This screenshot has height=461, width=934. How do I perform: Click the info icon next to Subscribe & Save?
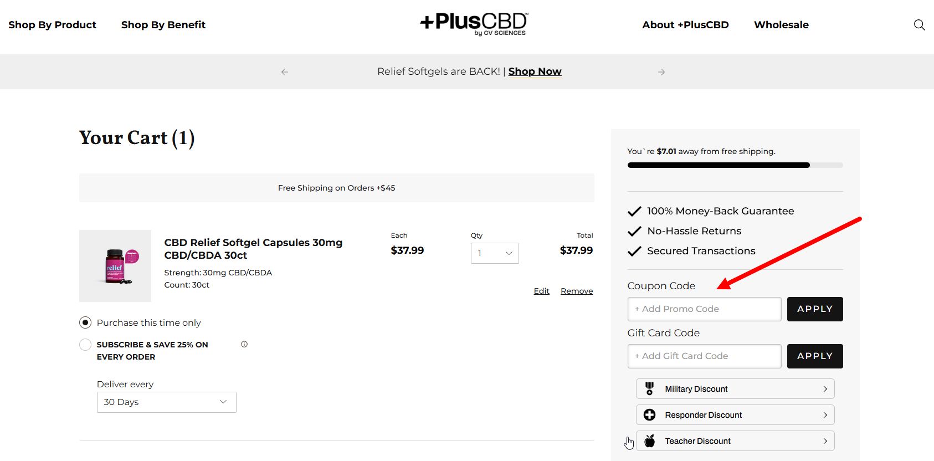coord(244,344)
